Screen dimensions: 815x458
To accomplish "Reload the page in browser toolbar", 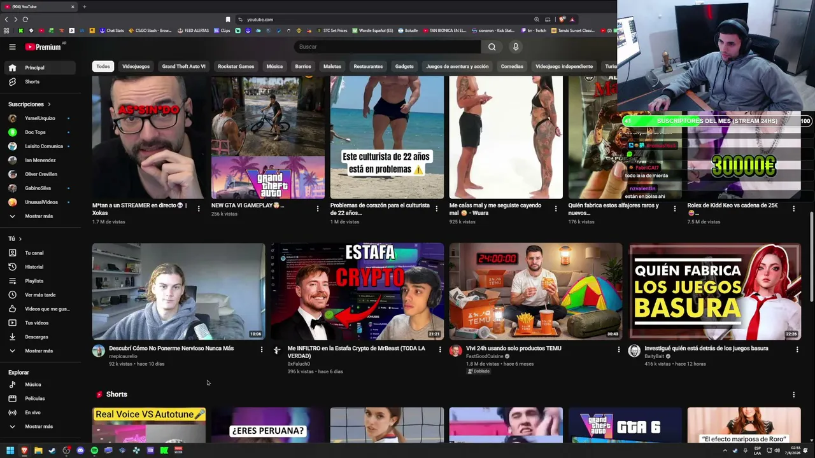I will [x=25, y=20].
